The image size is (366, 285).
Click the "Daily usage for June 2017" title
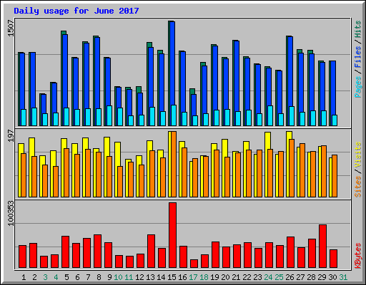(x=76, y=11)
